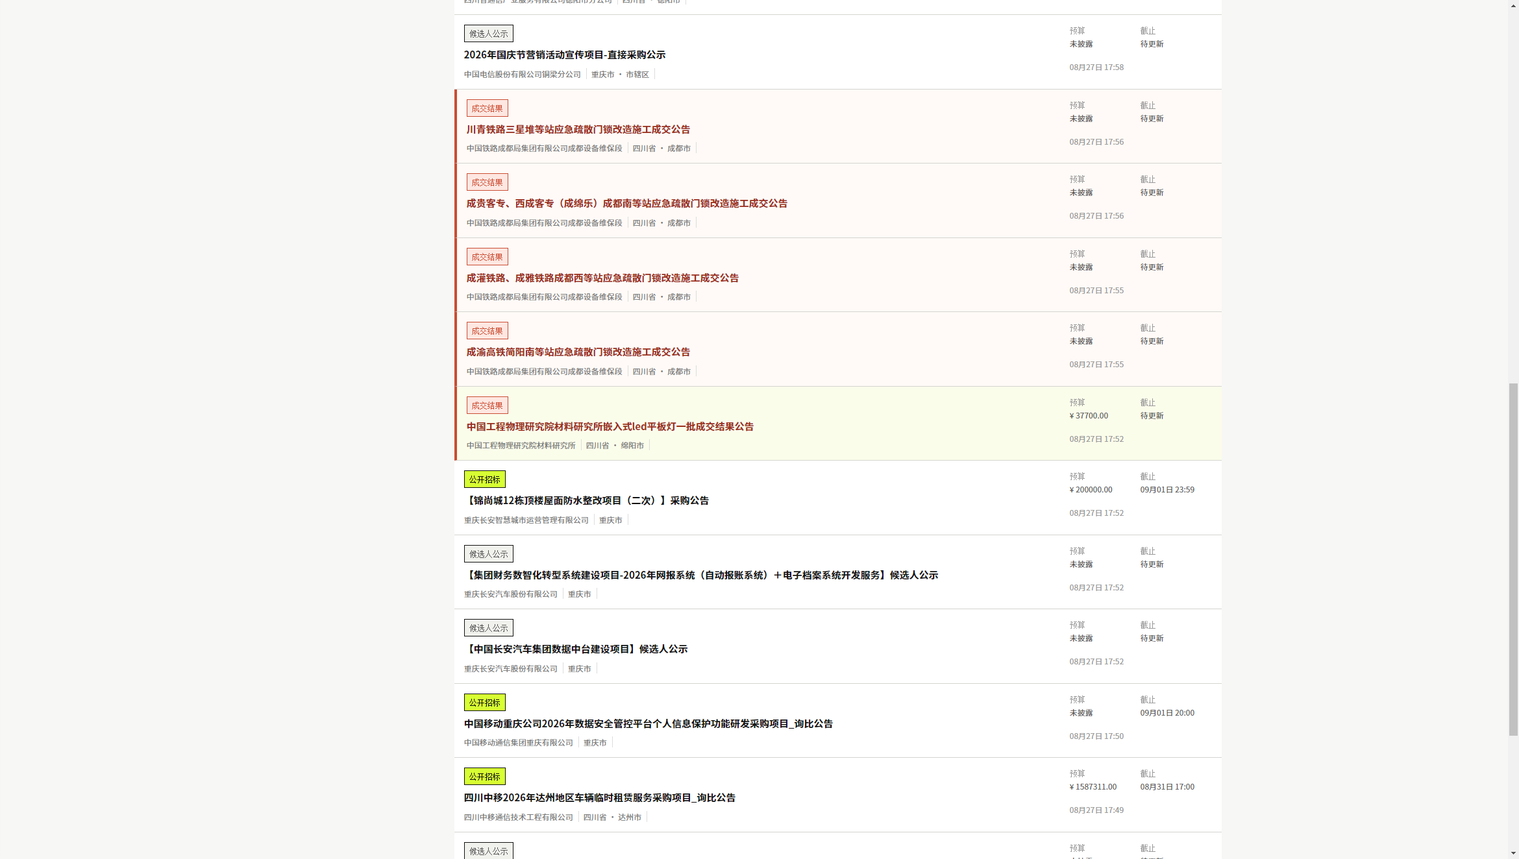
Task: Open 中国移动重庆公司2026年数据安全管控平台 询比公告
Action: click(648, 723)
